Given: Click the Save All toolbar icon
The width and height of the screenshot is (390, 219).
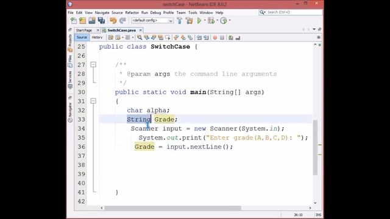Looking at the screenshot, I should [x=101, y=21].
